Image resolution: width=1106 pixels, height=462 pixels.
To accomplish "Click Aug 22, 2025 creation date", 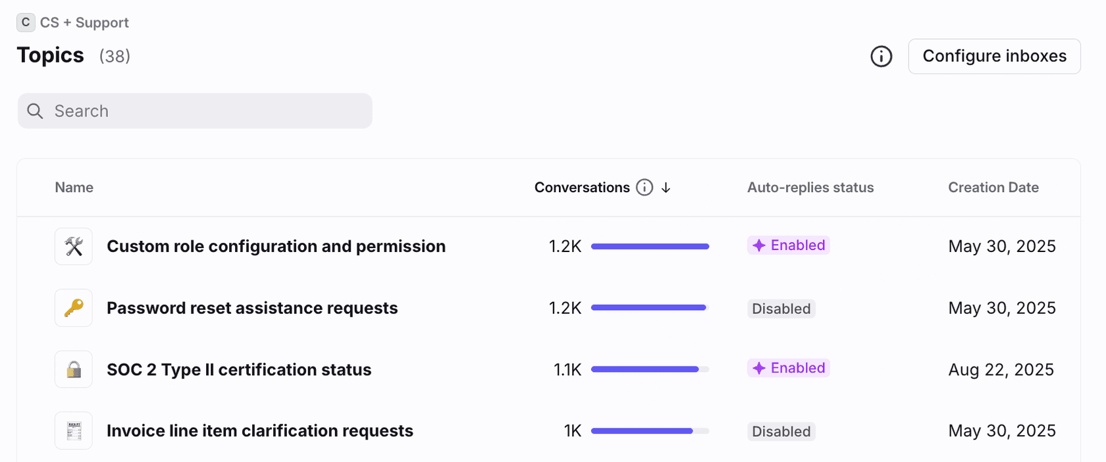I will 1001,370.
